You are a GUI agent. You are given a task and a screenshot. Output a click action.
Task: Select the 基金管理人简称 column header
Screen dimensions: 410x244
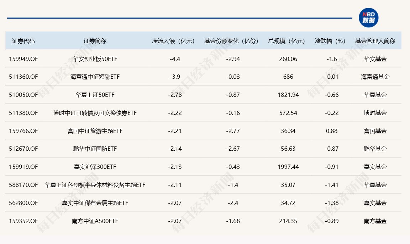point(375,41)
